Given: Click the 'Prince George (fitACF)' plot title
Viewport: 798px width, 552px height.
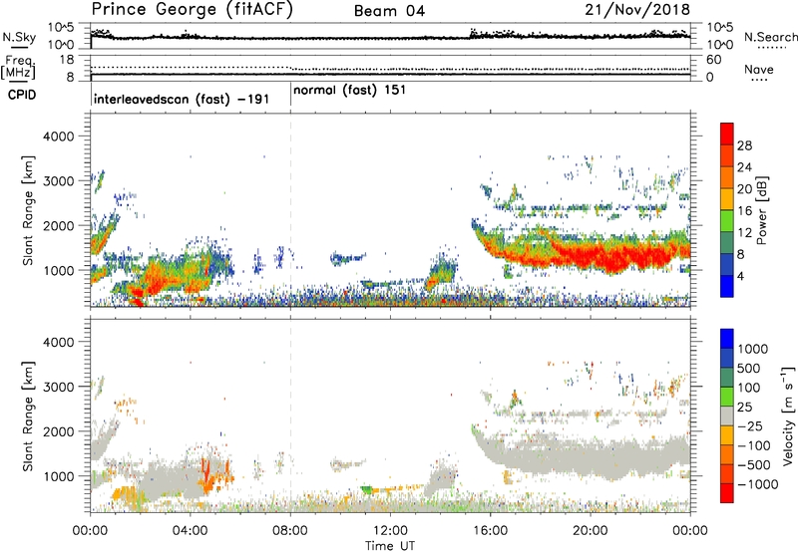Looking at the screenshot, I should pos(192,10).
